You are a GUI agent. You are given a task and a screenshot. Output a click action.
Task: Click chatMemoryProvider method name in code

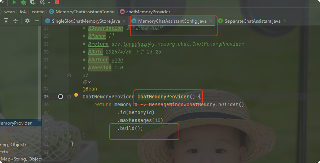pos(163,97)
